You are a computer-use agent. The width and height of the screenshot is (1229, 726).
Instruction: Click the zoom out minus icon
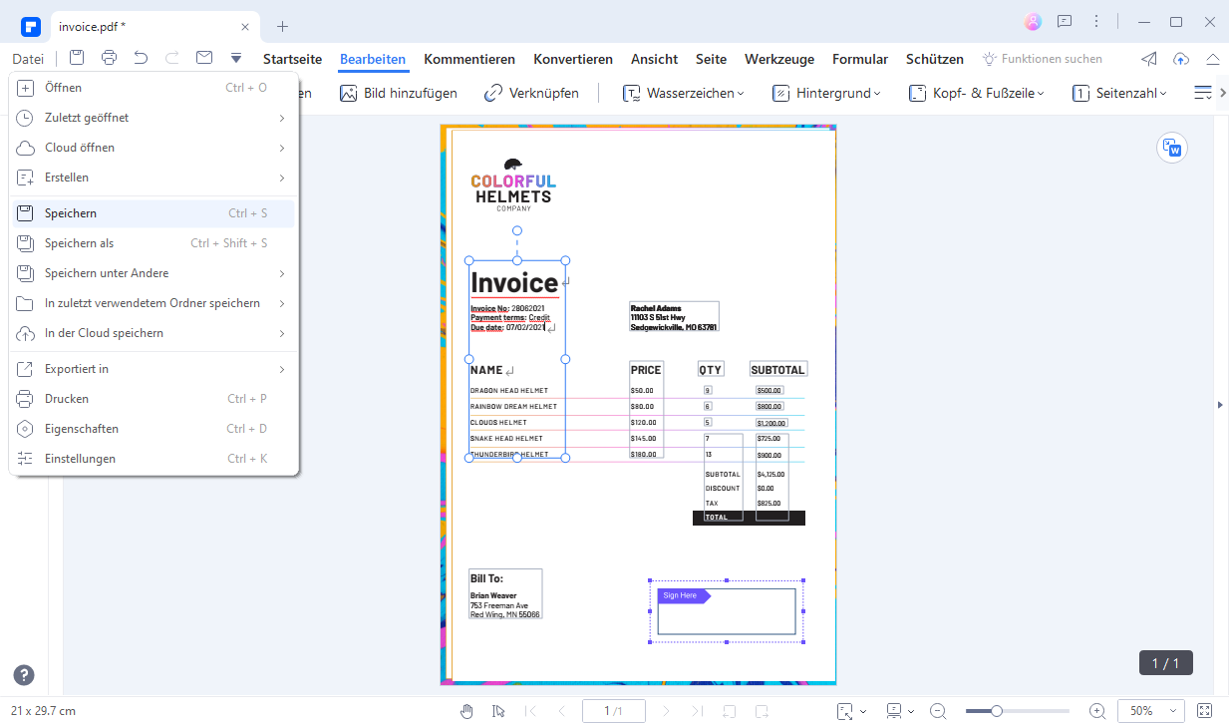point(938,711)
